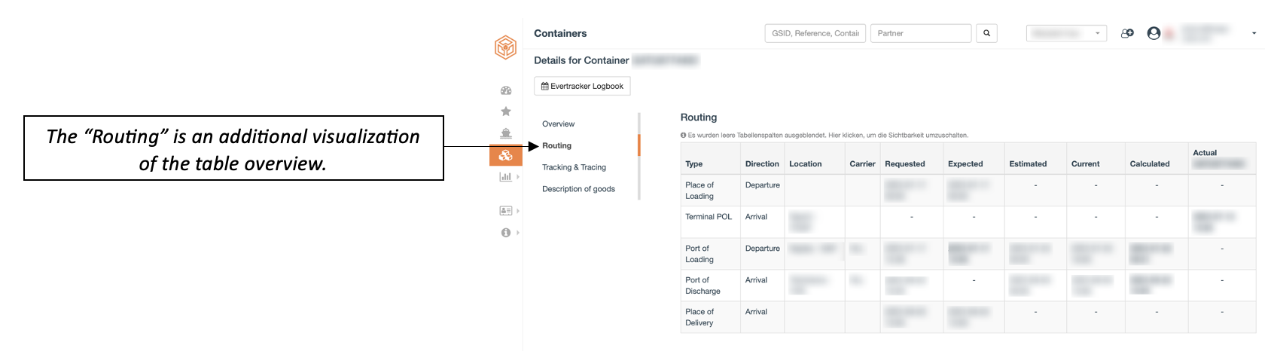Expand the statistics submenu arrow
The width and height of the screenshot is (1274, 351).
518,177
